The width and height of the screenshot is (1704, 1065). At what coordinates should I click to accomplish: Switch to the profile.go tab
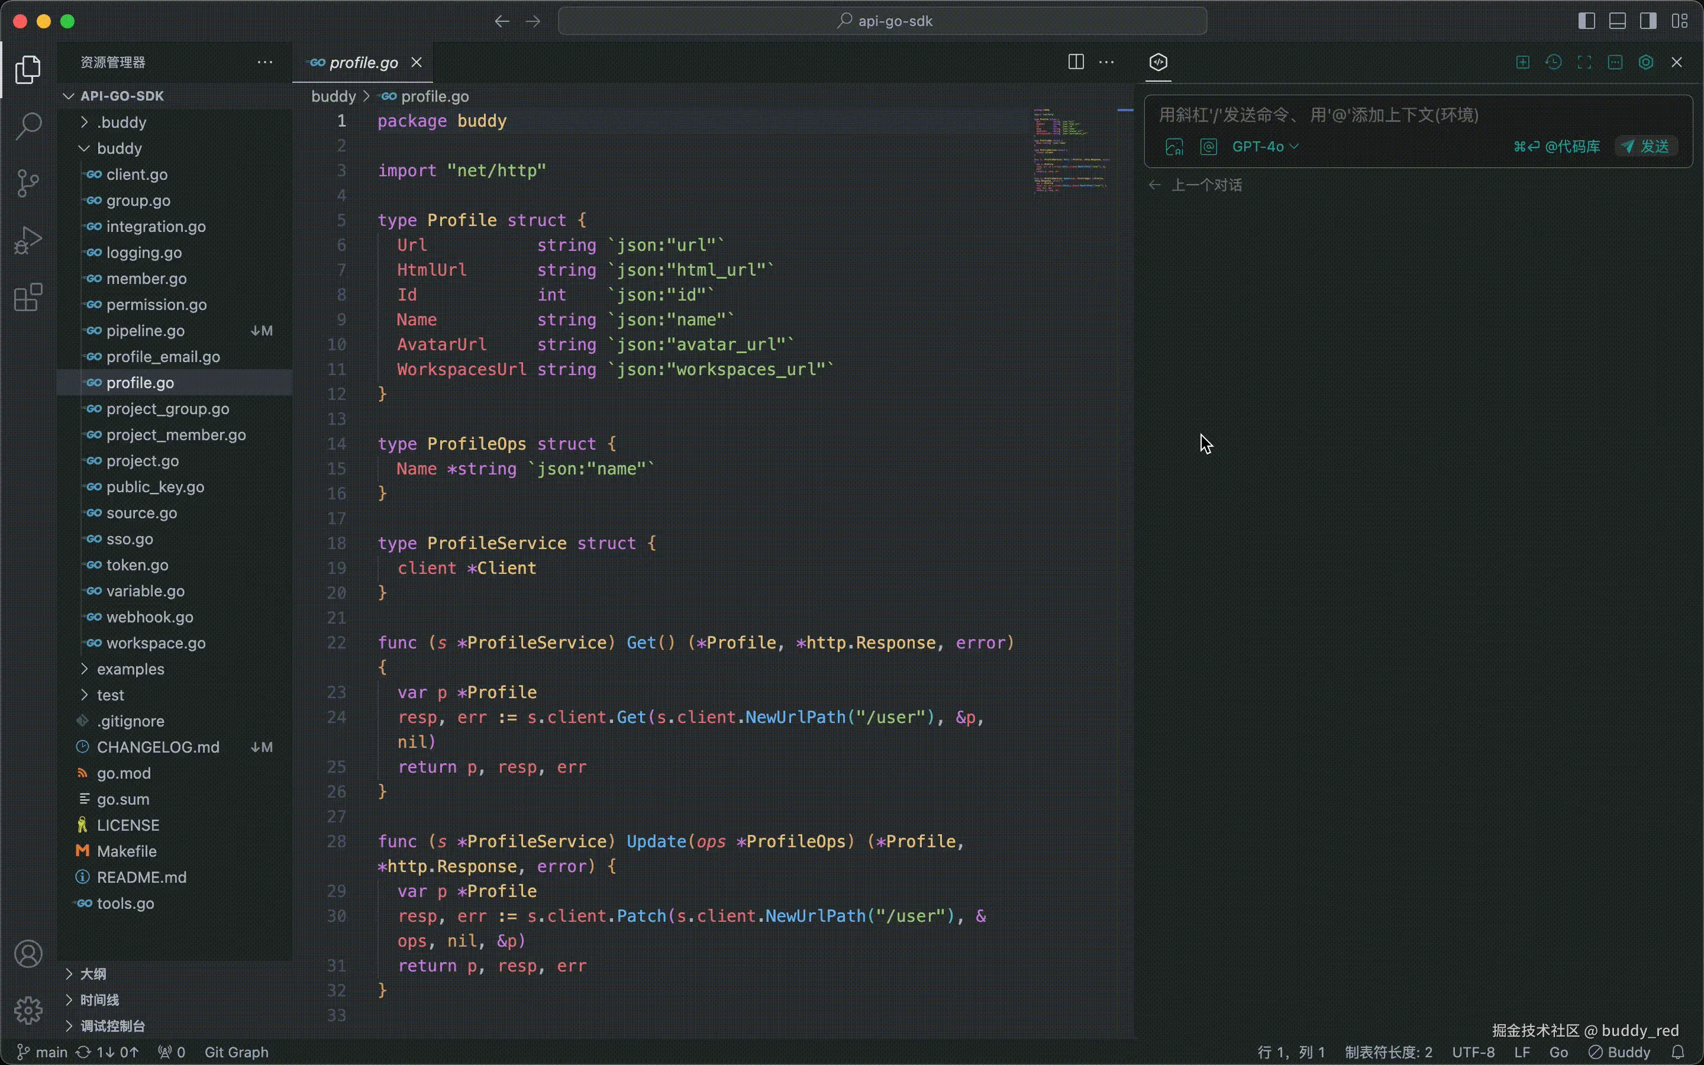tap(362, 62)
